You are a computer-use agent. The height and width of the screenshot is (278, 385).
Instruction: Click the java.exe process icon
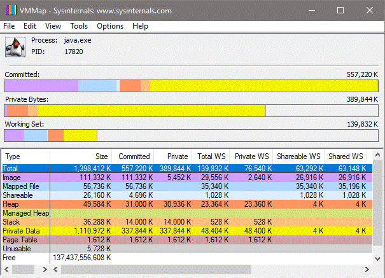pyautogui.click(x=14, y=46)
